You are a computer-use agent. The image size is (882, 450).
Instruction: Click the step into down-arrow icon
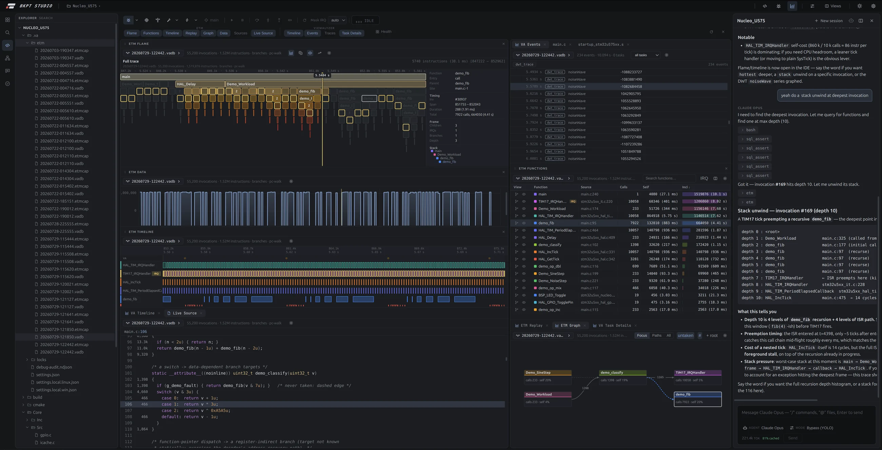pyautogui.click(x=268, y=20)
